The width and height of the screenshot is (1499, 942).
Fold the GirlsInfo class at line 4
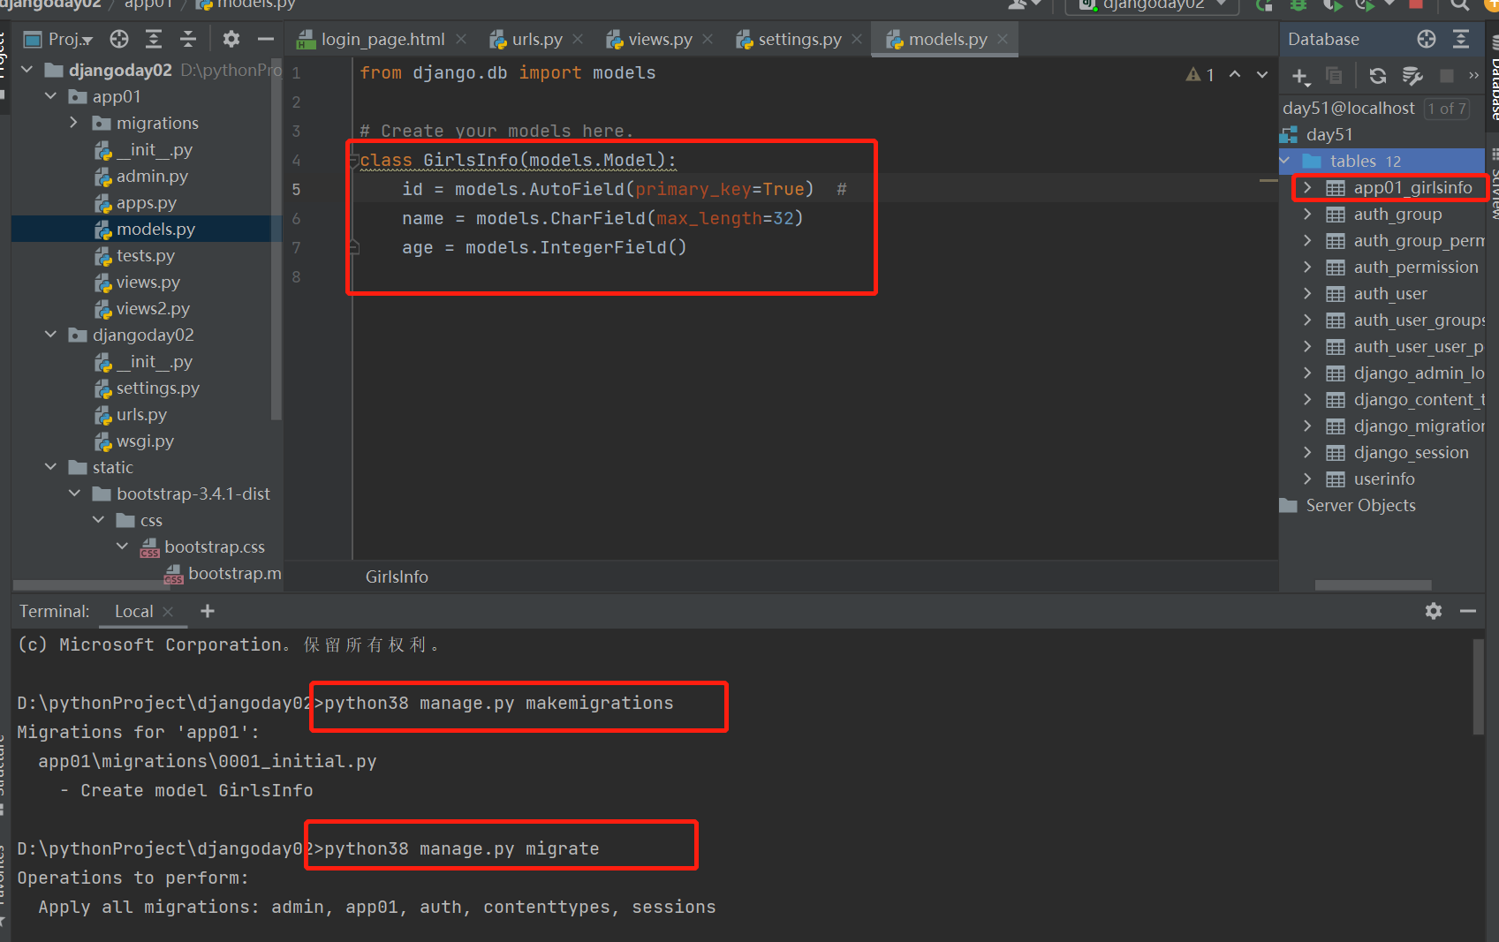pos(354,160)
